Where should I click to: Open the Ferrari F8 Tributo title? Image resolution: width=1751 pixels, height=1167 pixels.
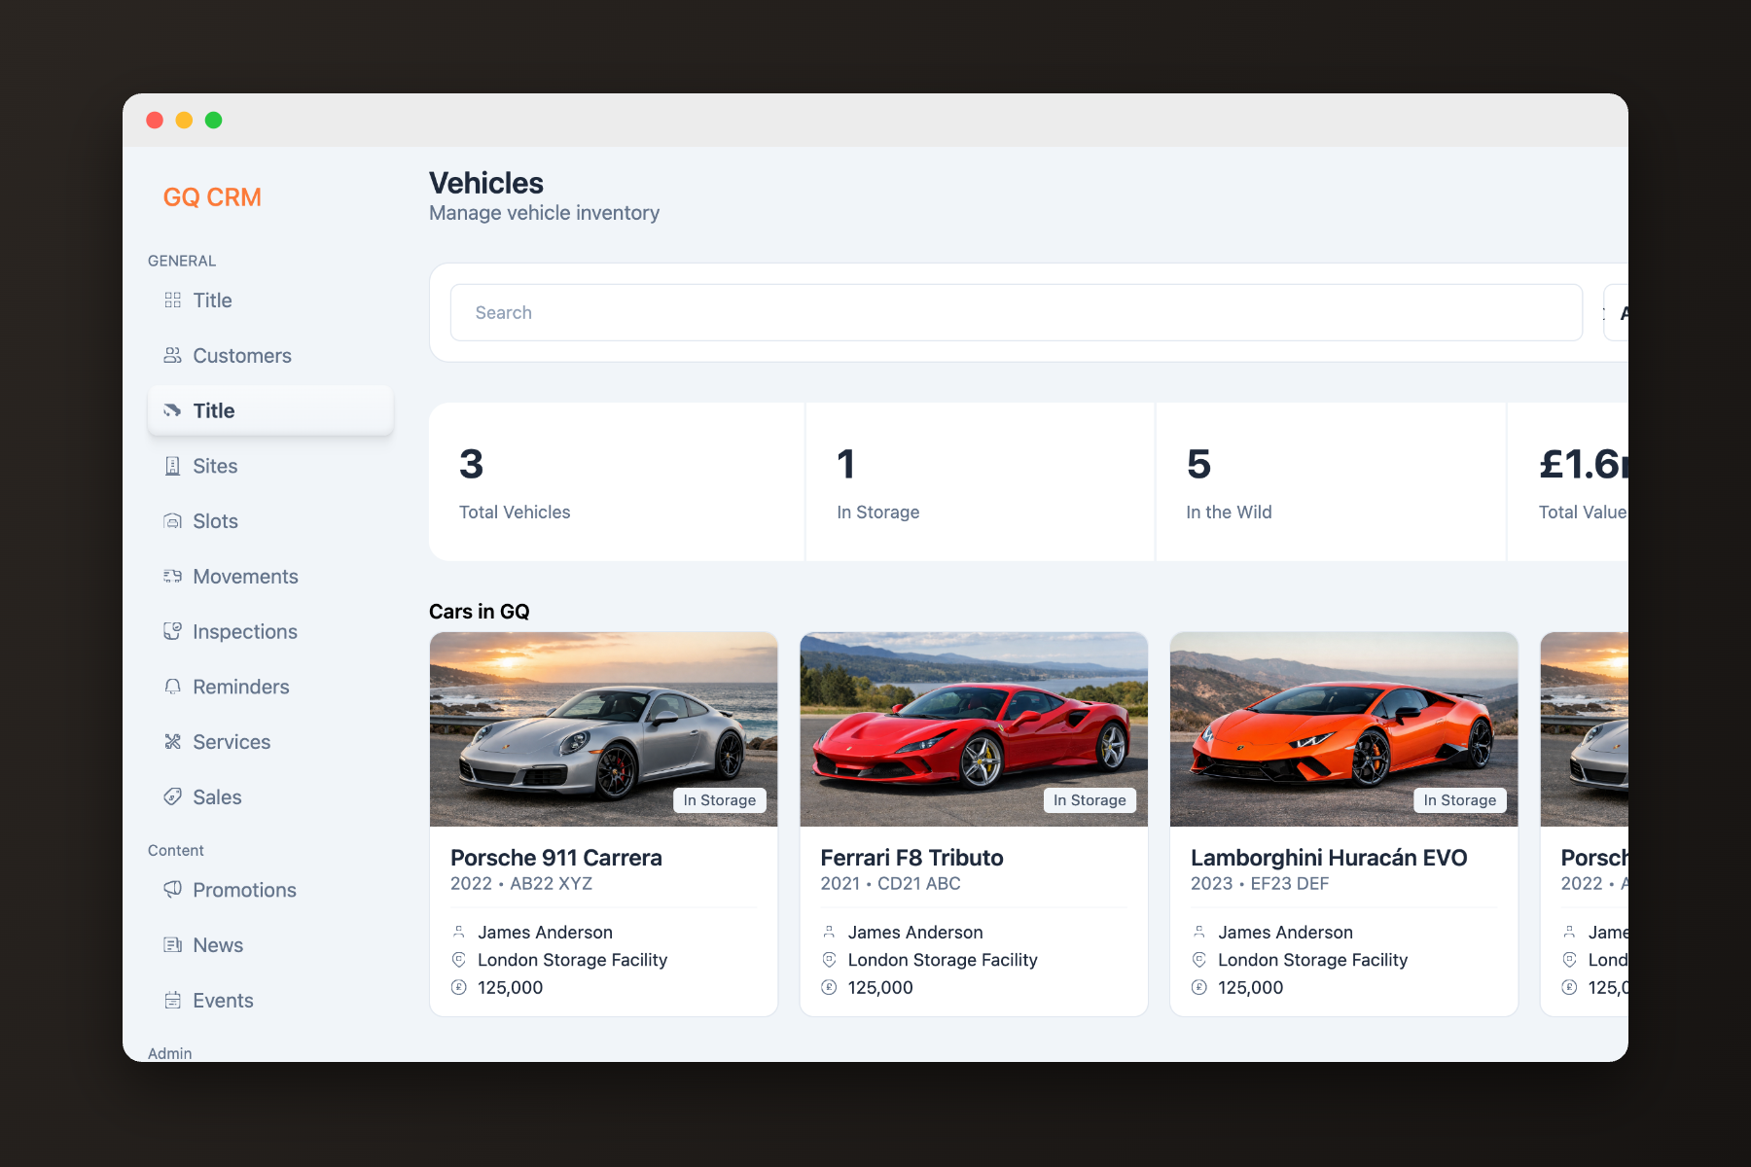pos(911,858)
